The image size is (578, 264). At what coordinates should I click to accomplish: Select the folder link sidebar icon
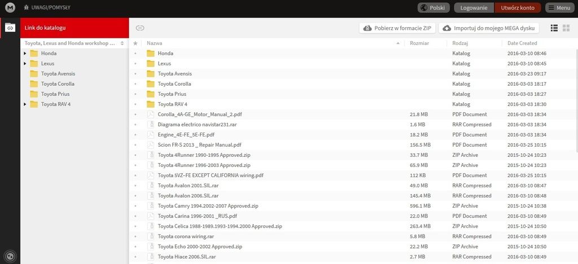(10, 28)
